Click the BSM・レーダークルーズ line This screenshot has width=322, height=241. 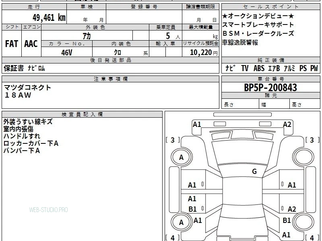pyautogui.click(x=258, y=34)
